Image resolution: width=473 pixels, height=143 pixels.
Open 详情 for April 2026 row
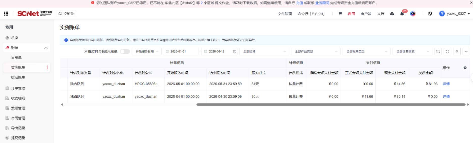tap(446, 97)
